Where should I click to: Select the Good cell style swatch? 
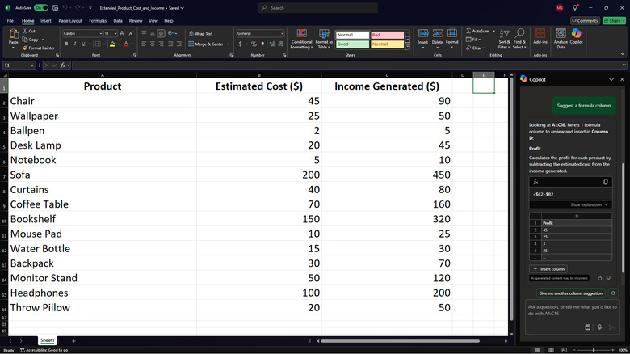point(351,44)
